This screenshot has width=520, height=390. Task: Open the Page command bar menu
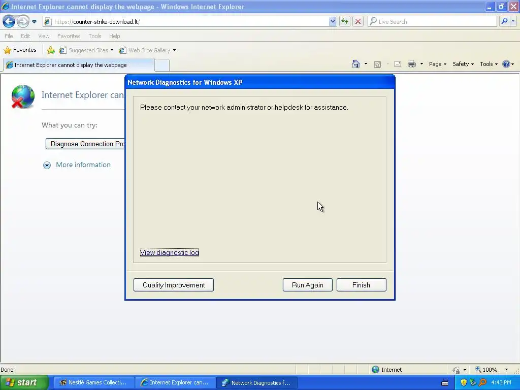point(437,64)
